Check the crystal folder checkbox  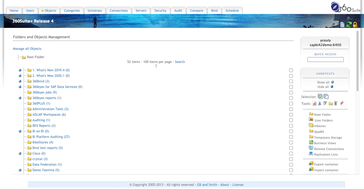pyautogui.click(x=291, y=159)
